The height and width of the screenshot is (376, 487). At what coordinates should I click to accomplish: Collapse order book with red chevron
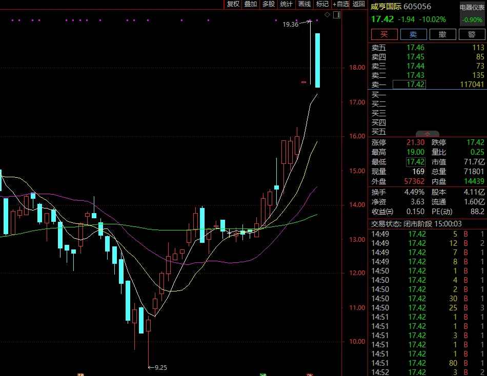pyautogui.click(x=428, y=134)
